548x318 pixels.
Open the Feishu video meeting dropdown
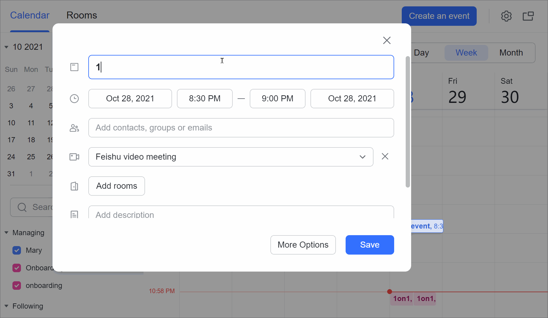[362, 157]
